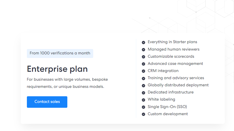Click the CRM integration feature text
The width and height of the screenshot is (234, 131).
tap(163, 71)
